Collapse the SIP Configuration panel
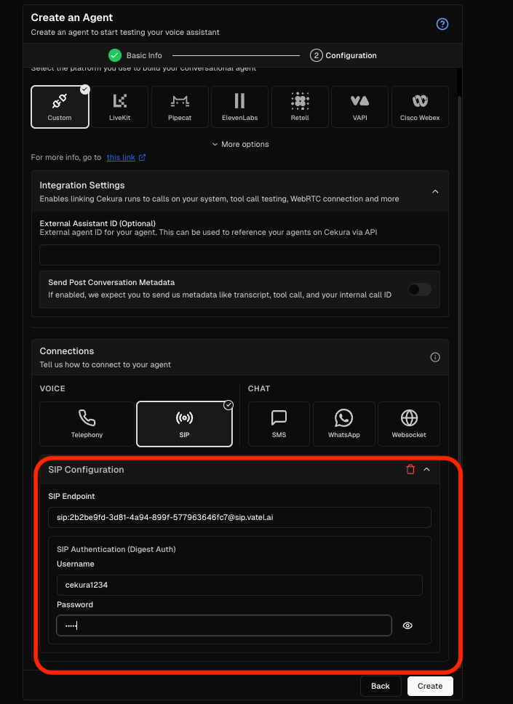 (x=426, y=470)
